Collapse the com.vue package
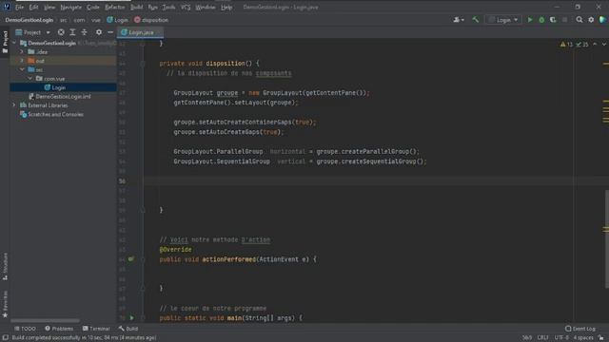 point(29,78)
